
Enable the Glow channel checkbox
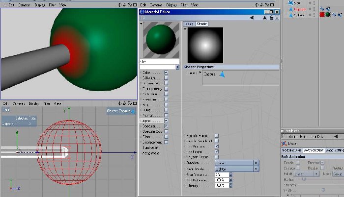[x=166, y=137]
